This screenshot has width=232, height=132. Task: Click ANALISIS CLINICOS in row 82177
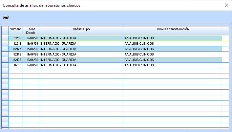139,49
